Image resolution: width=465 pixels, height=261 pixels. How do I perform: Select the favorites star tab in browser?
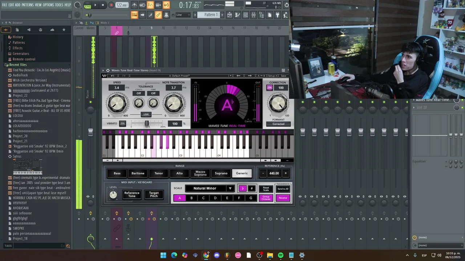(64, 30)
